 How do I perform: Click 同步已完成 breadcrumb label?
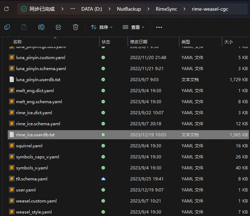[x=42, y=9]
